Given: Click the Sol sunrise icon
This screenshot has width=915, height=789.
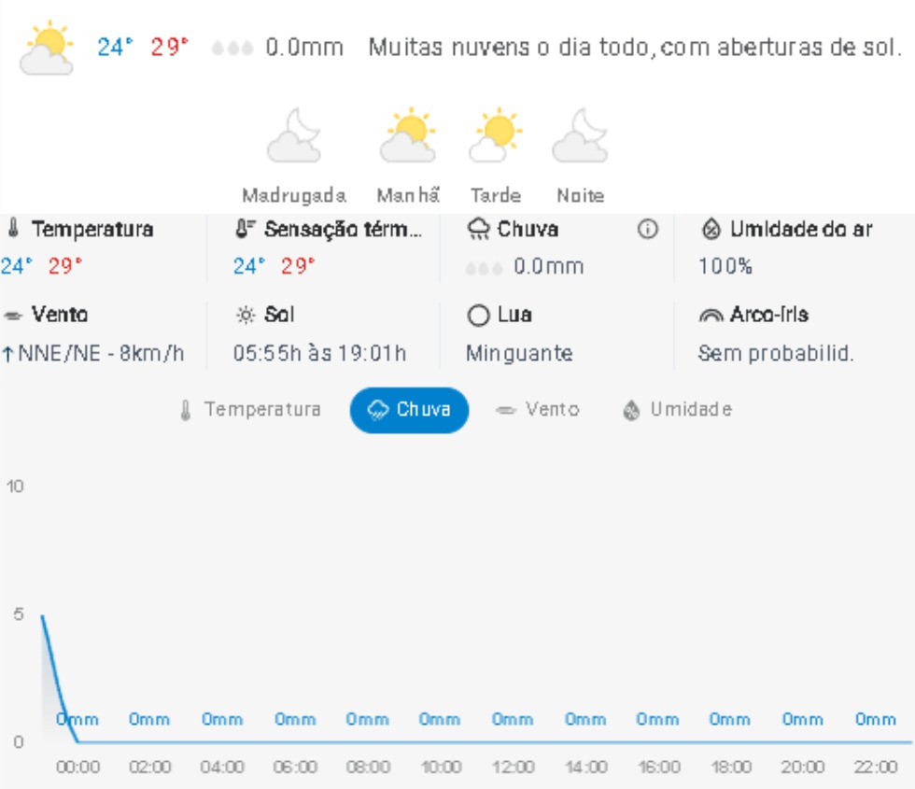Looking at the screenshot, I should click(246, 317).
